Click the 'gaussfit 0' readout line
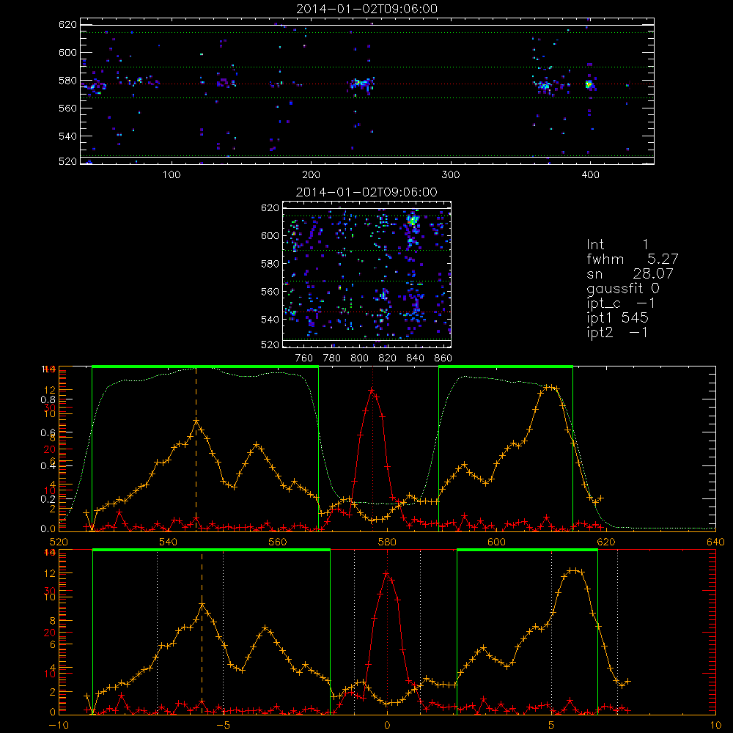 coord(622,288)
